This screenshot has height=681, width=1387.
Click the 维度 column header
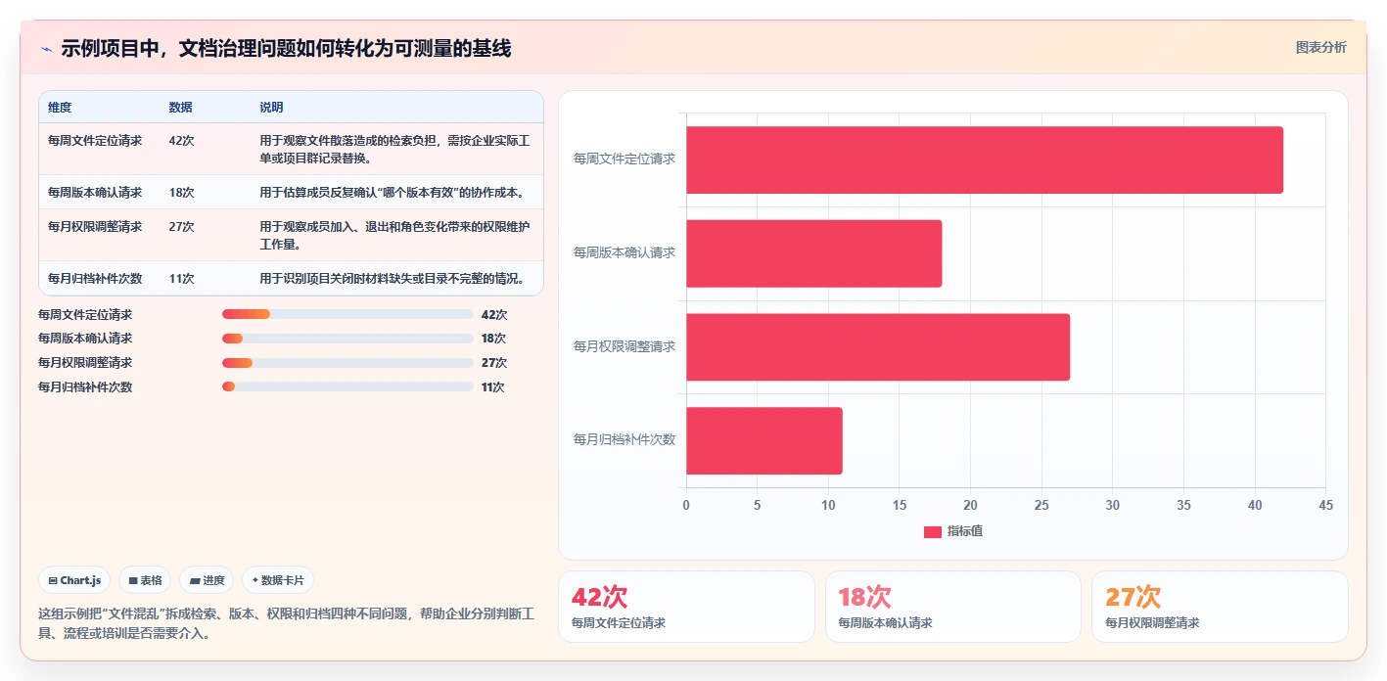pos(60,108)
